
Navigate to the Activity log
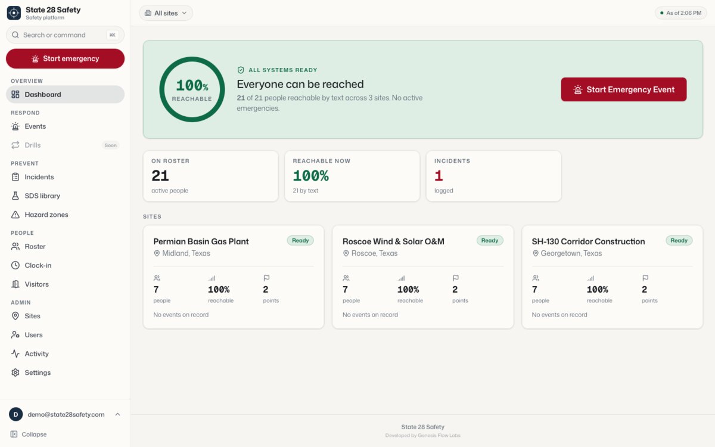(65, 353)
